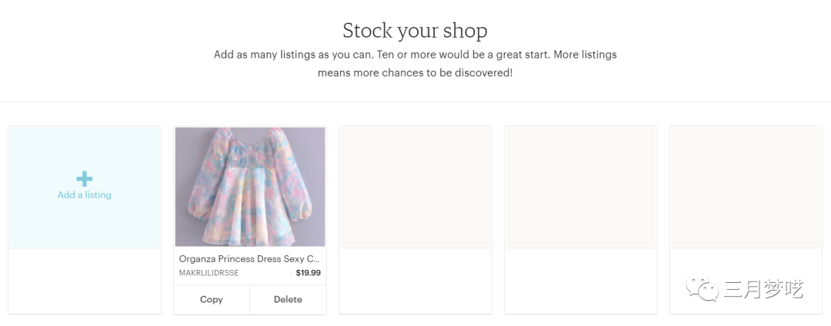831x326 pixels.
Task: Select the last empty beige placeholder tile
Action: [x=746, y=187]
